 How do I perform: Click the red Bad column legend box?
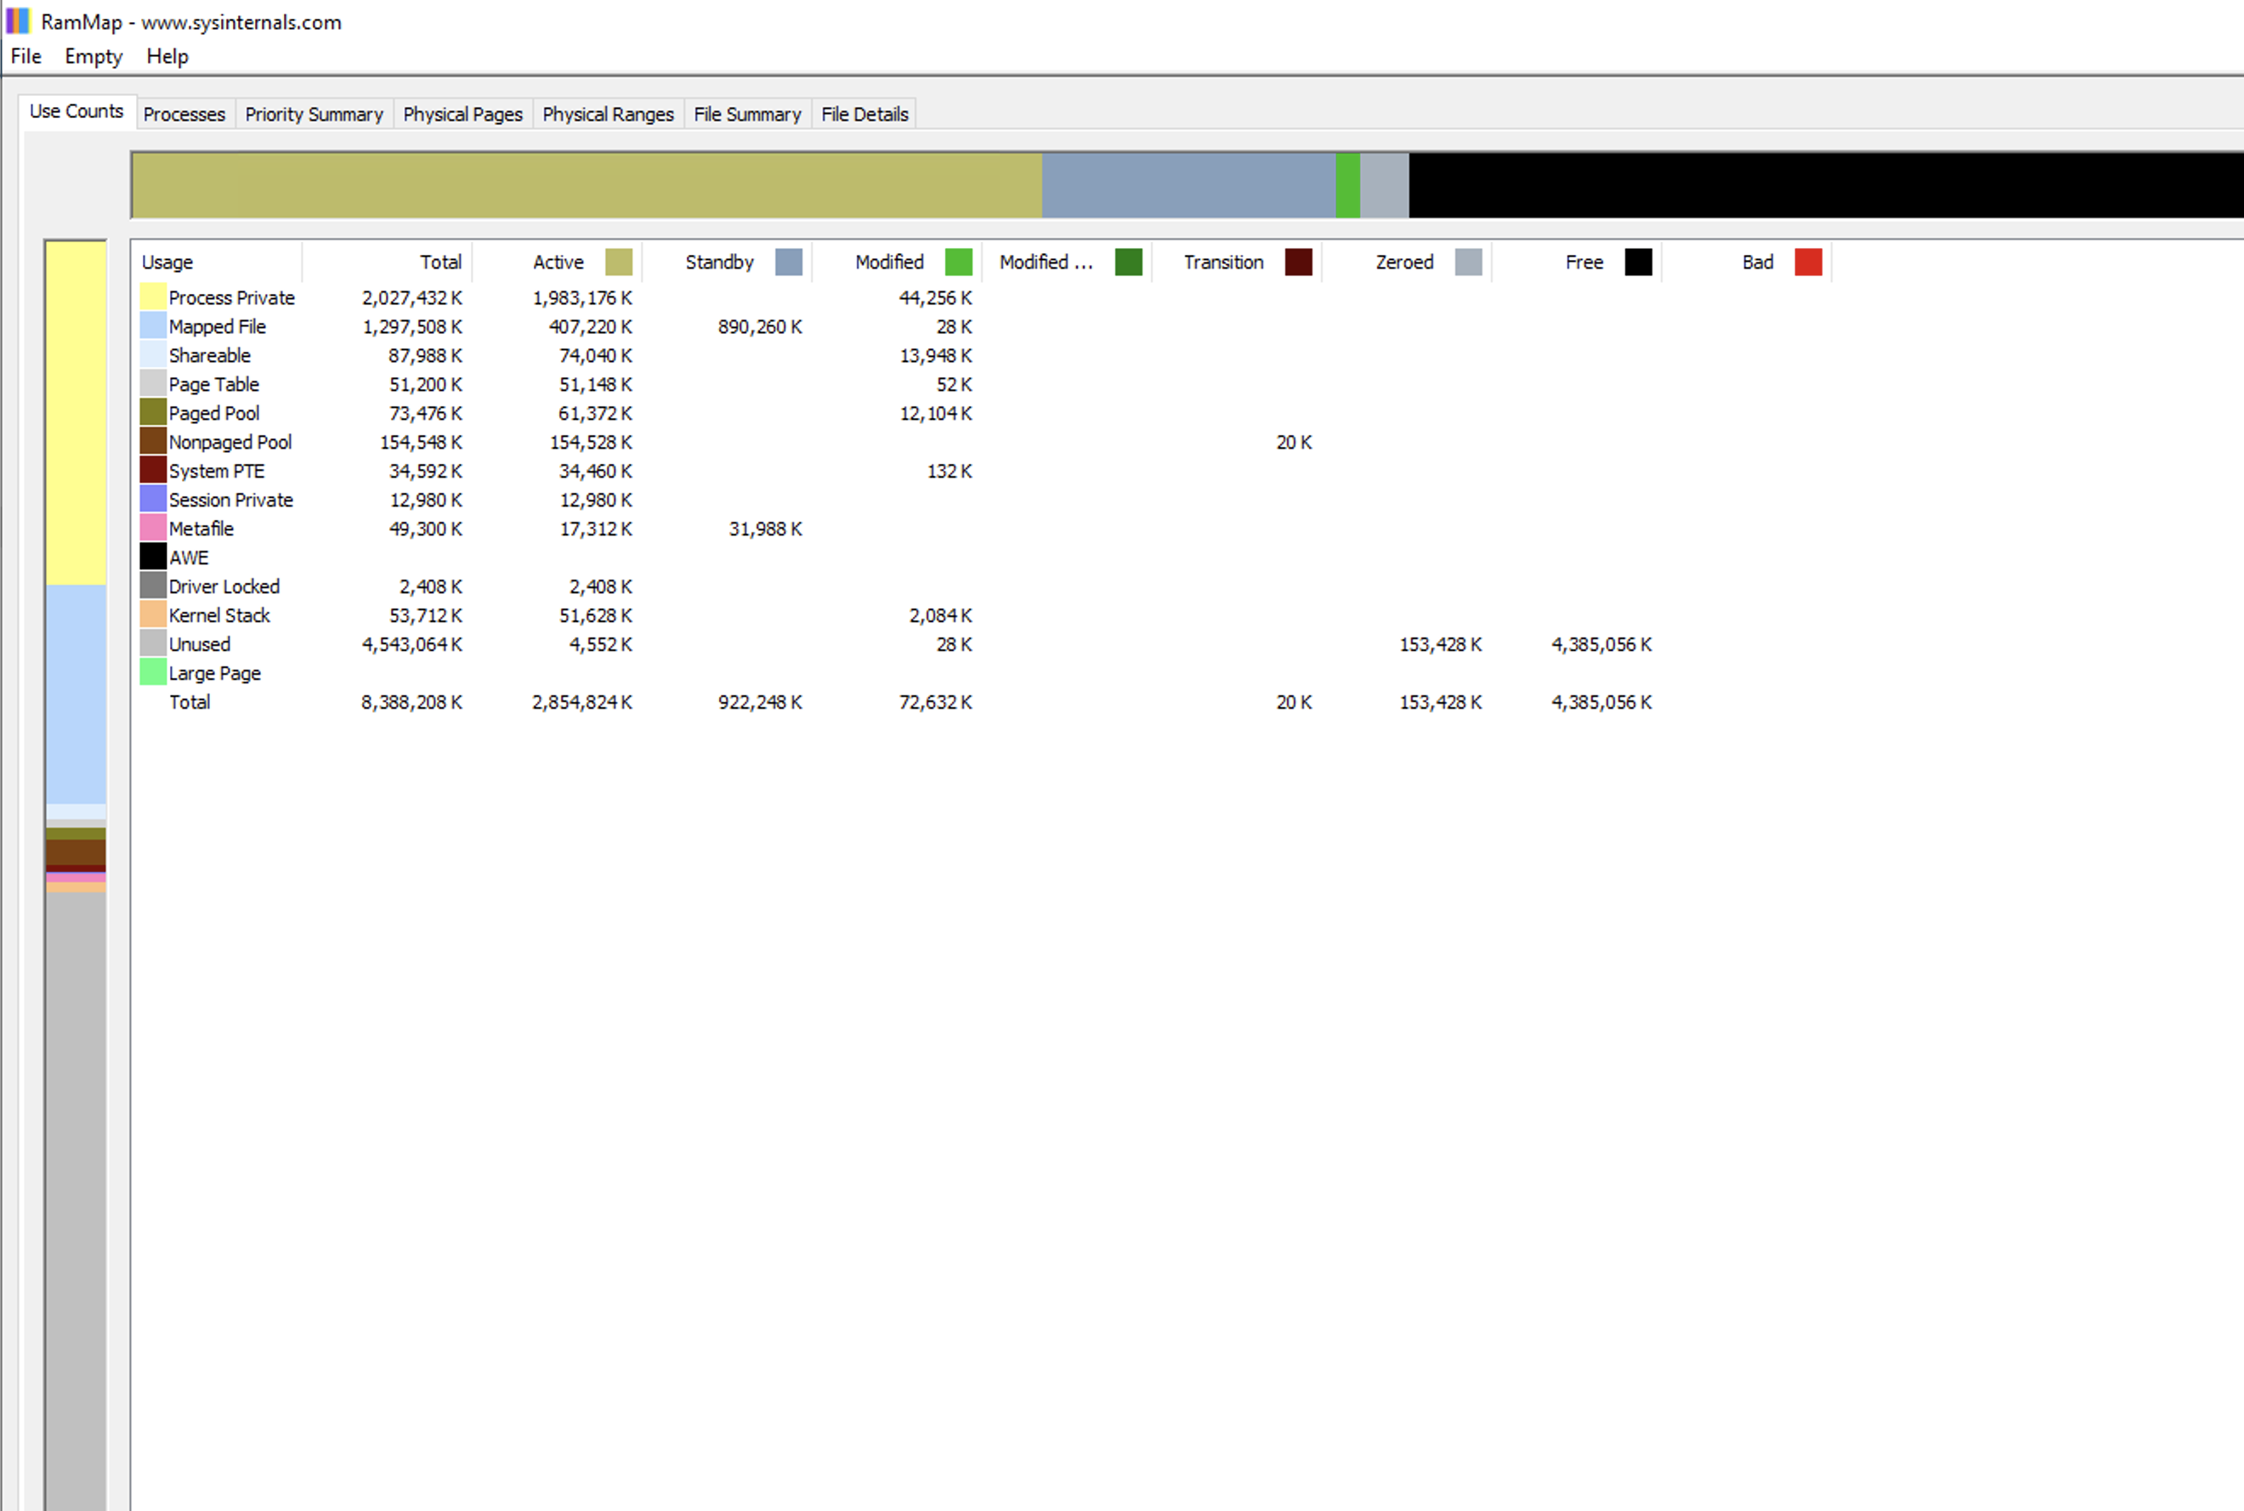click(x=1807, y=262)
